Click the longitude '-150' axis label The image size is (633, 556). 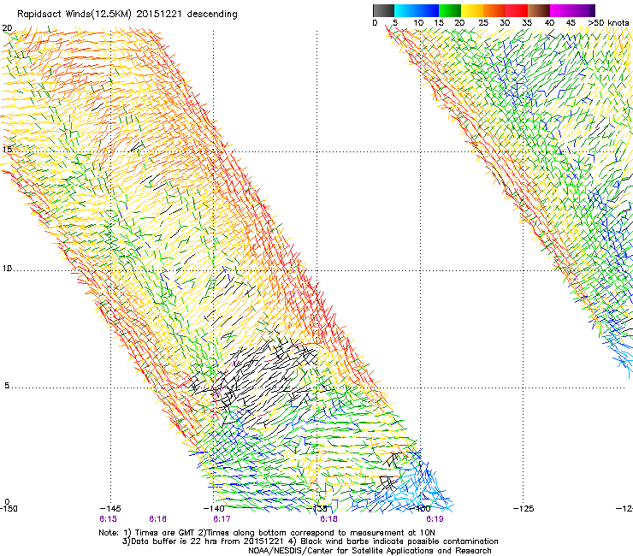pos(8,508)
